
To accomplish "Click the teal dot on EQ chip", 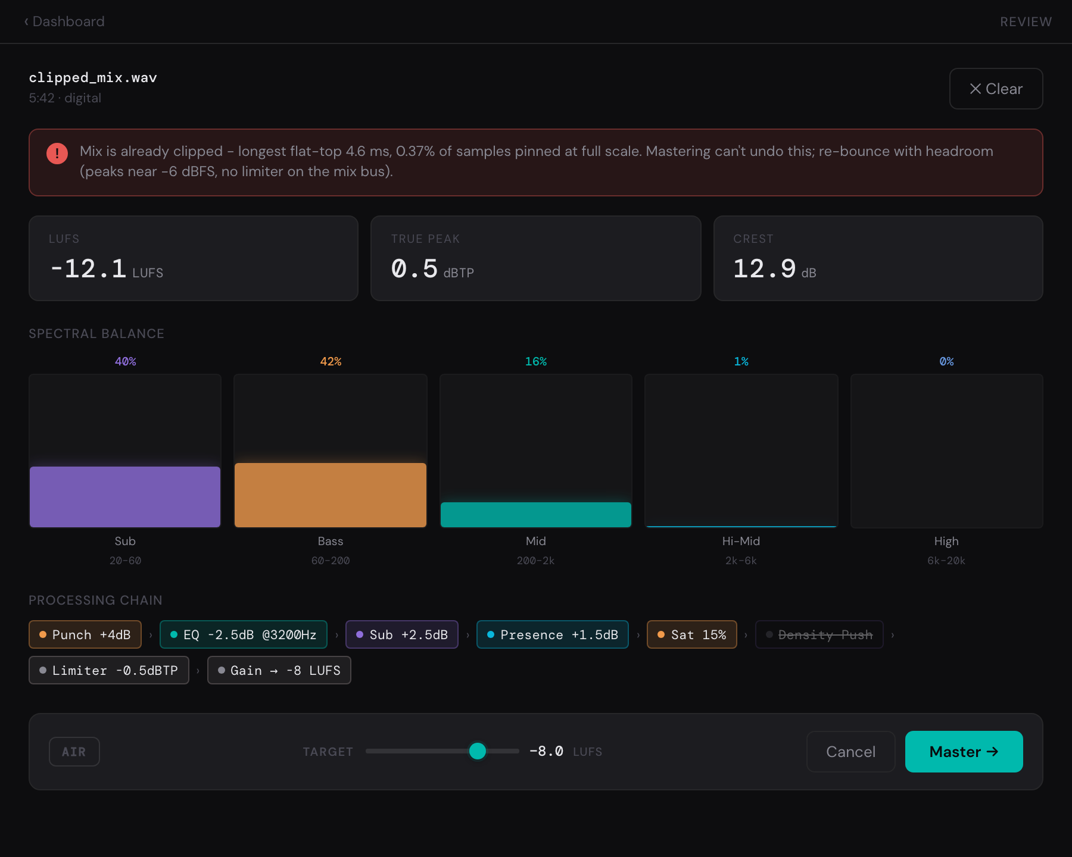I will click(x=174, y=634).
